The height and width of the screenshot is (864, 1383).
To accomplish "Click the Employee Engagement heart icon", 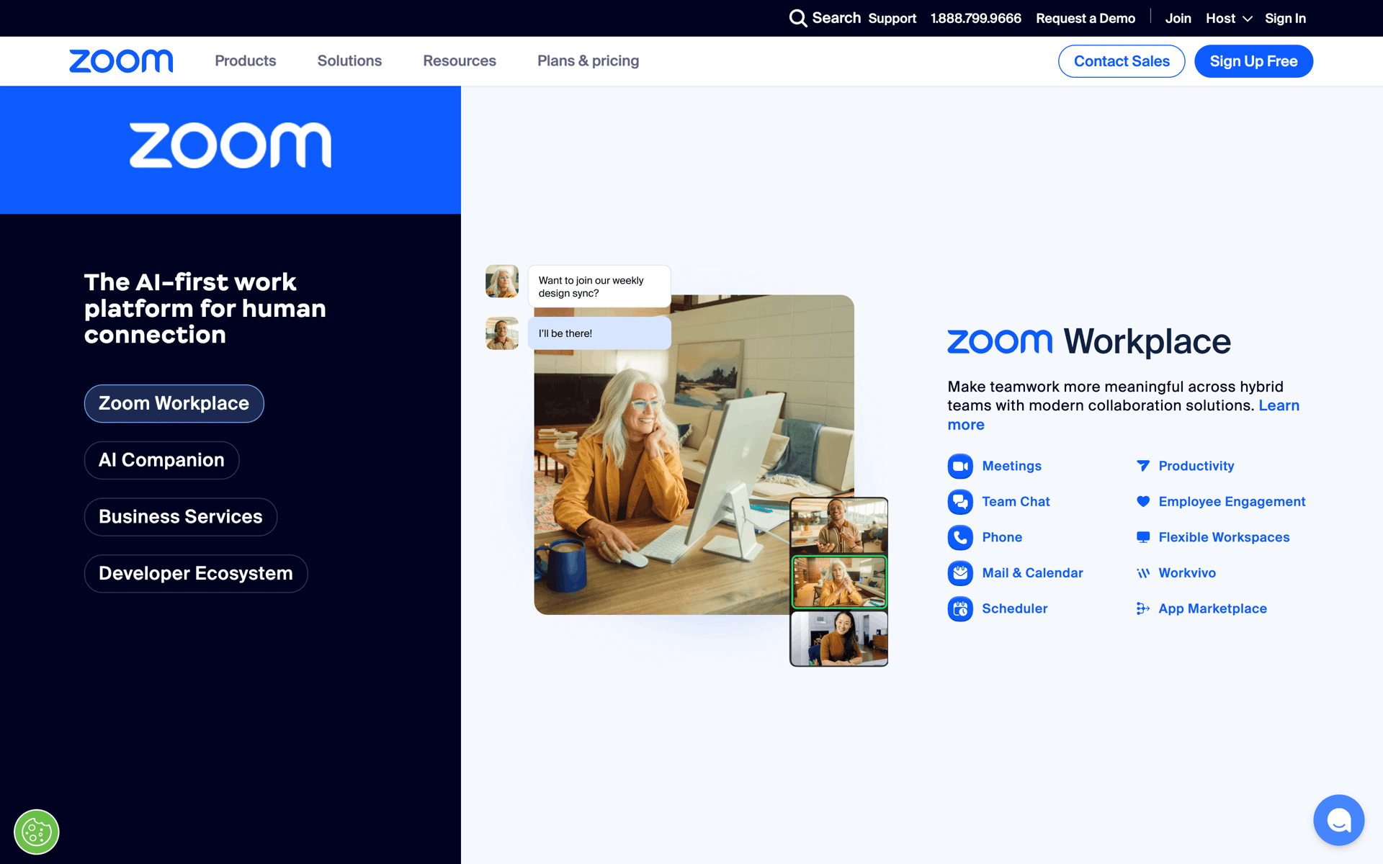I will coord(1143,502).
